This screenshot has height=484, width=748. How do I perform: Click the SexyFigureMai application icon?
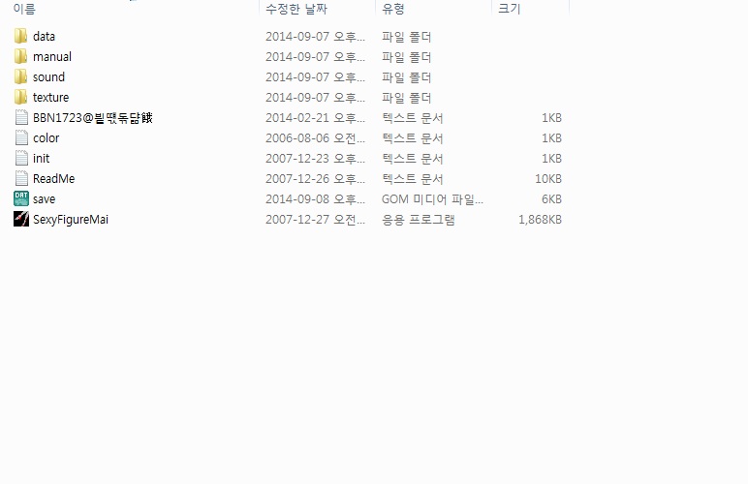click(21, 219)
